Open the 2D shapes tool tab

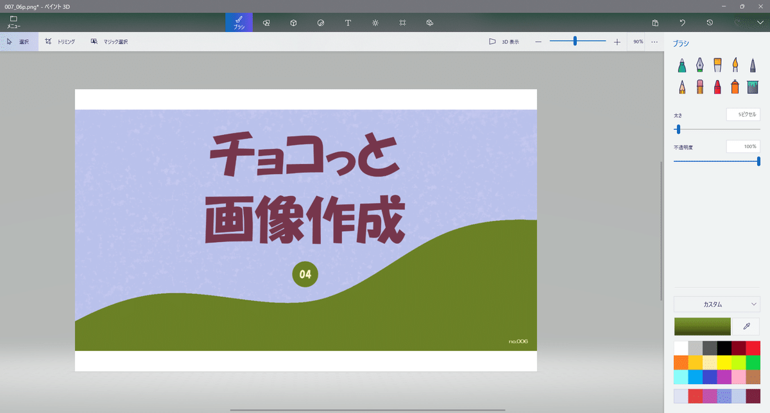[266, 22]
